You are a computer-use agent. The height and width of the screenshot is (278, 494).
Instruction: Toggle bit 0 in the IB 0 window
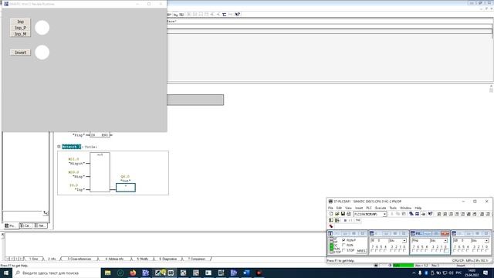(x=404, y=250)
